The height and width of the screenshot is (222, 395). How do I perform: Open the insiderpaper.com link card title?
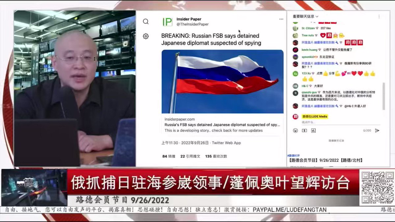click(x=222, y=125)
